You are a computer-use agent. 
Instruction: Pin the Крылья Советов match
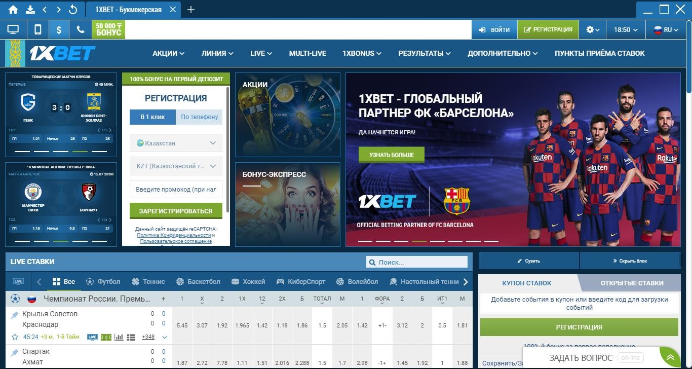pyautogui.click(x=15, y=315)
